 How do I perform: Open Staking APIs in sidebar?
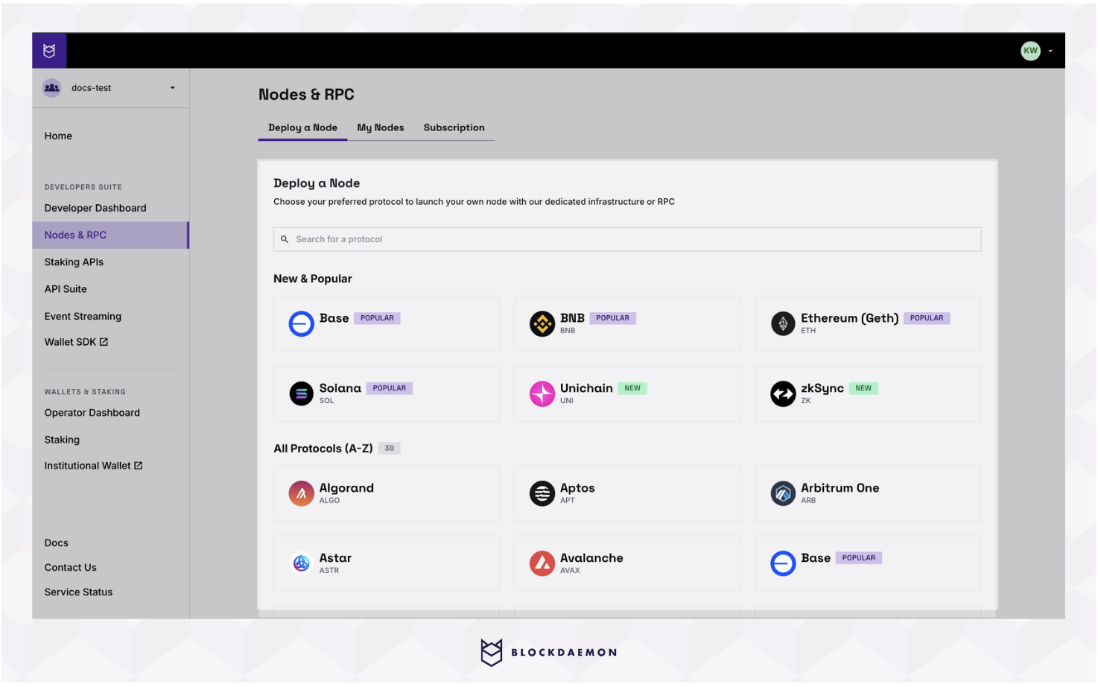pyautogui.click(x=74, y=262)
